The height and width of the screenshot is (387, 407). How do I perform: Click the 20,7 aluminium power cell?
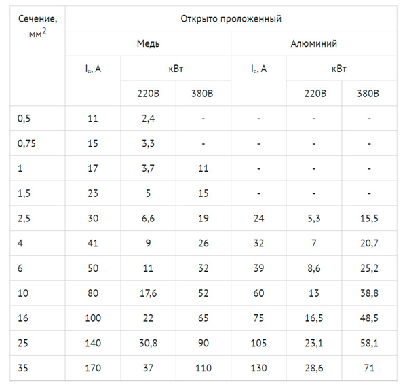[369, 244]
